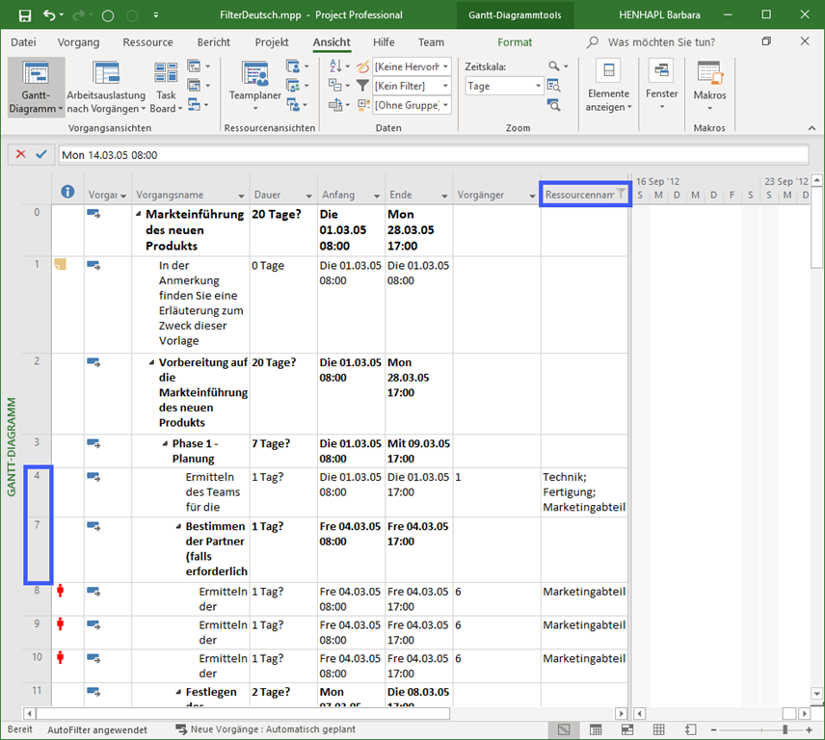Click the note icon on row 1
Screen dimensions: 825x740
coord(61,264)
